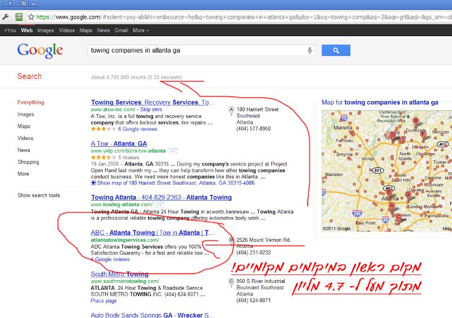The image size is (452, 318).
Task: Click www.southmetrotowing.com URL text
Action: click(x=125, y=281)
